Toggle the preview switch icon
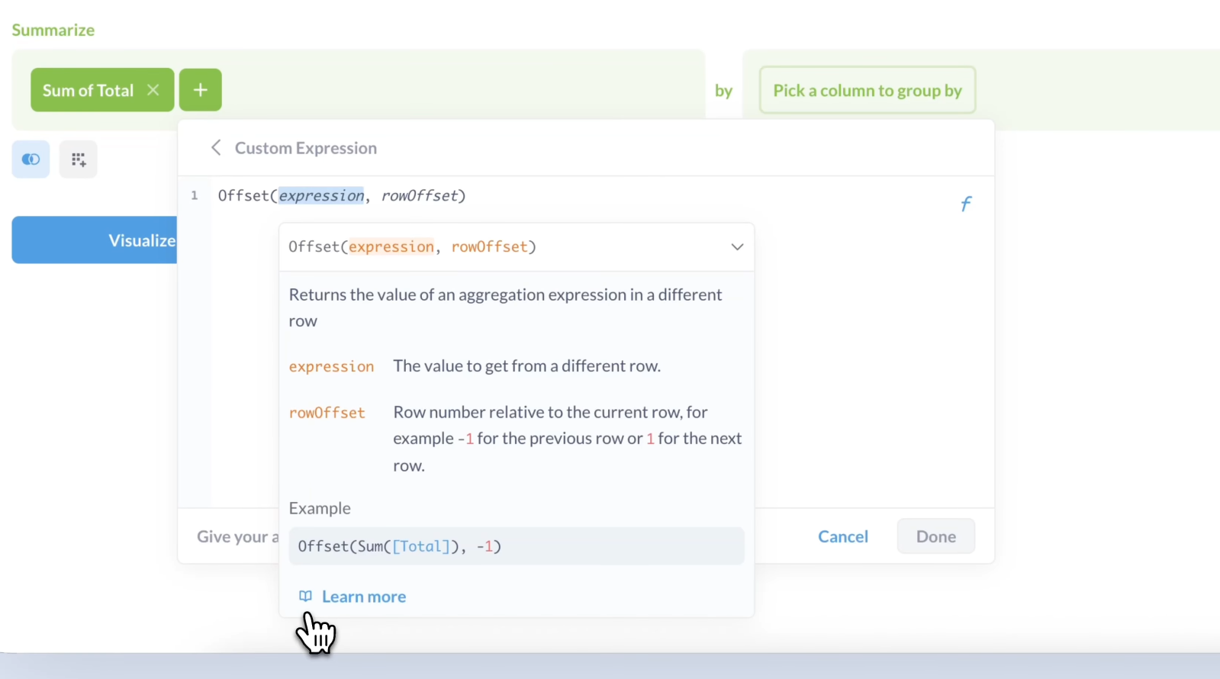 [31, 159]
